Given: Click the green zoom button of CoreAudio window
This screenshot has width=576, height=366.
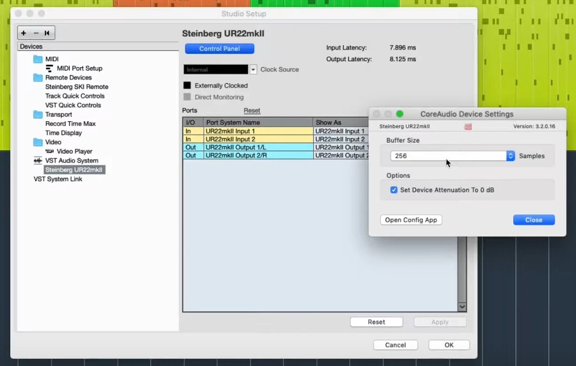Looking at the screenshot, I should tap(400, 114).
